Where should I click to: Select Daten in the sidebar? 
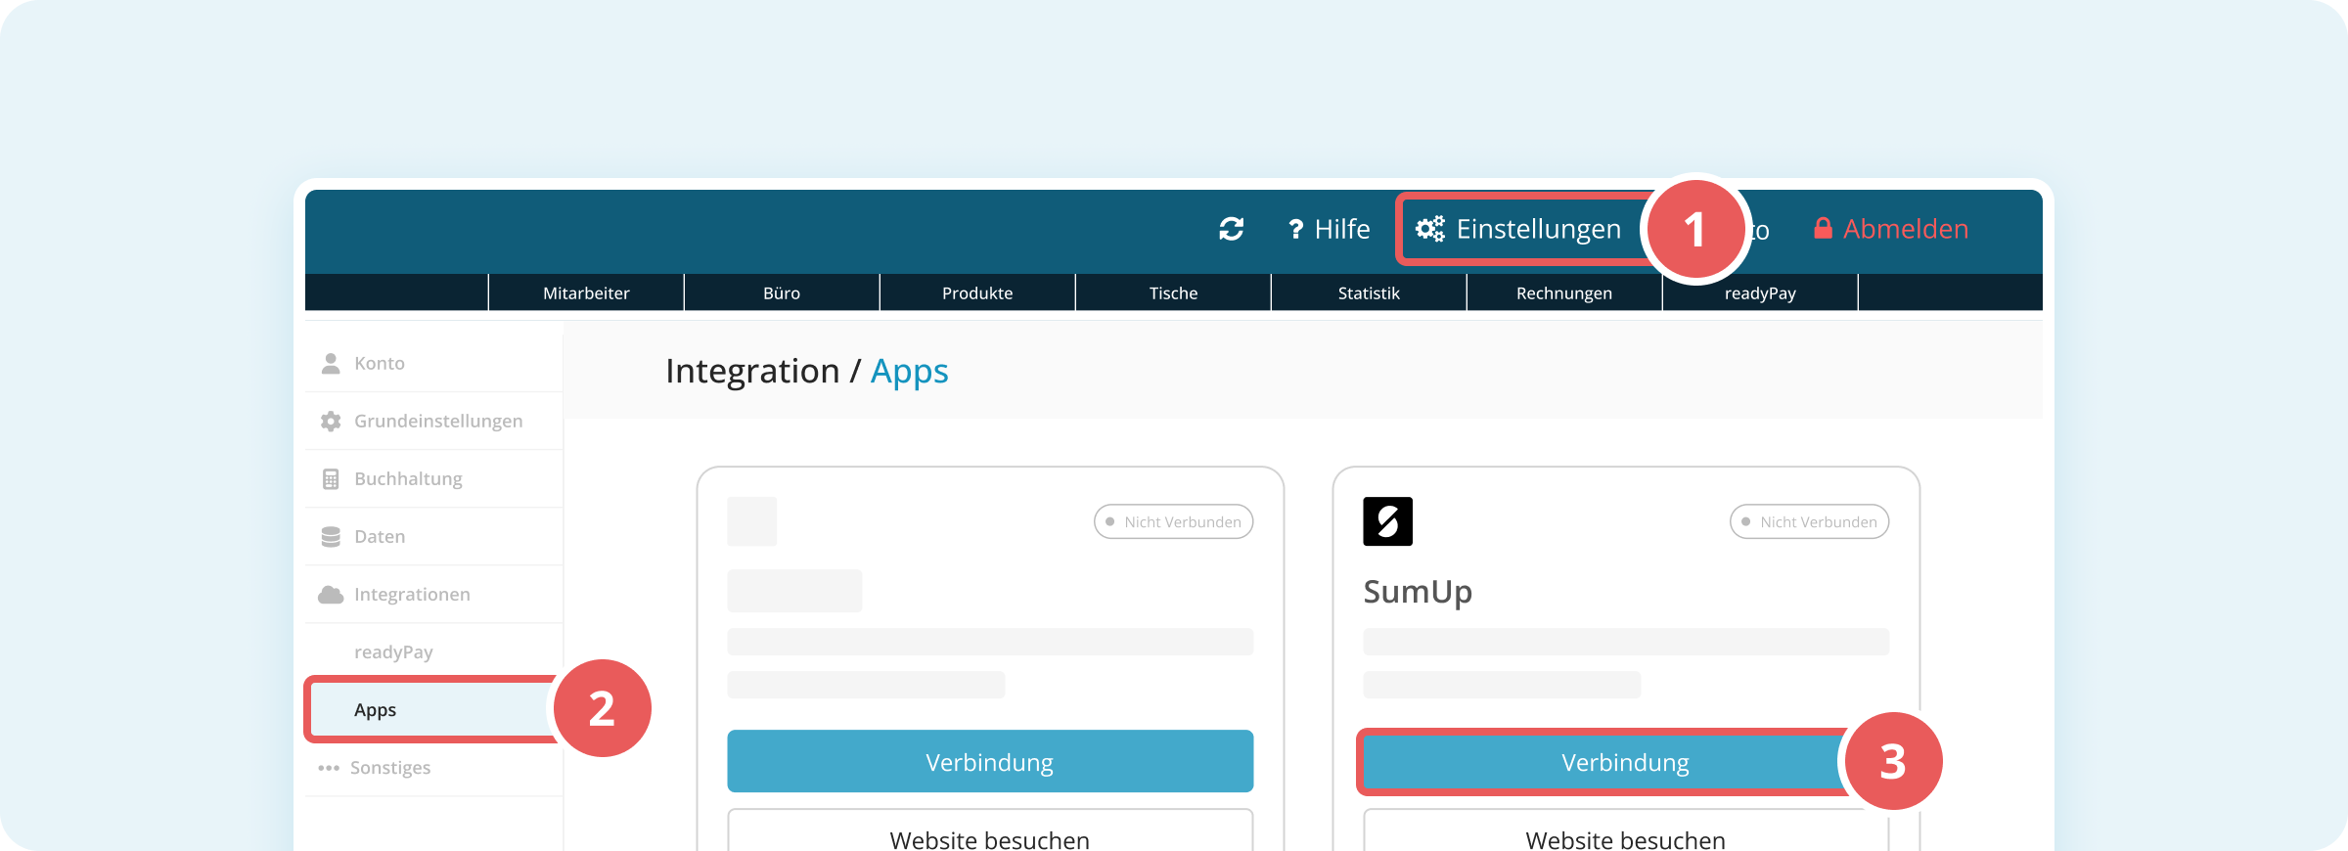click(x=434, y=536)
